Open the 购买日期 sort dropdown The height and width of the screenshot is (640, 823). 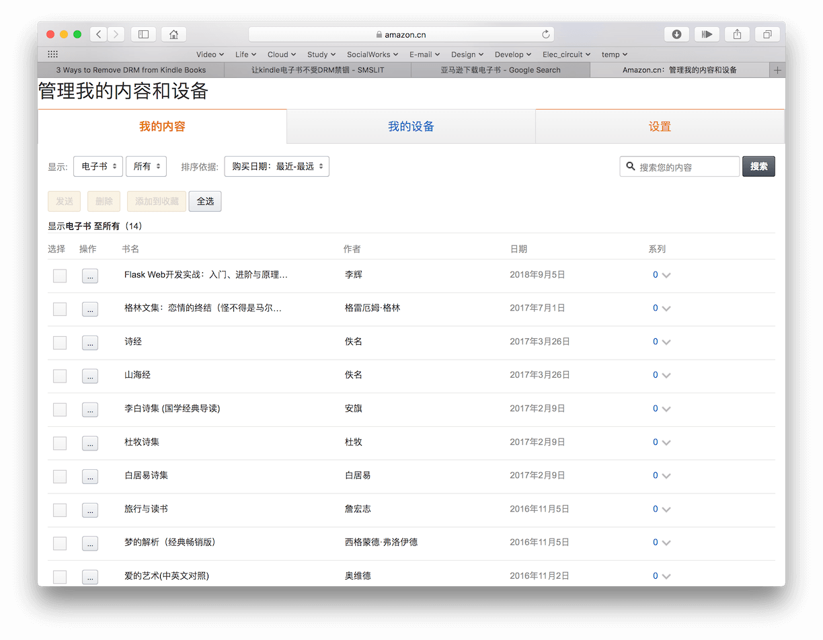tap(276, 166)
